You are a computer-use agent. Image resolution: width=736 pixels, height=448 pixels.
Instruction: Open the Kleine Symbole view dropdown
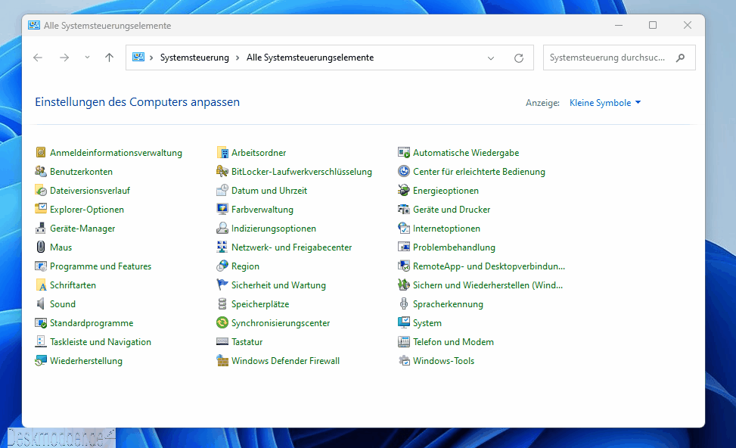(605, 103)
